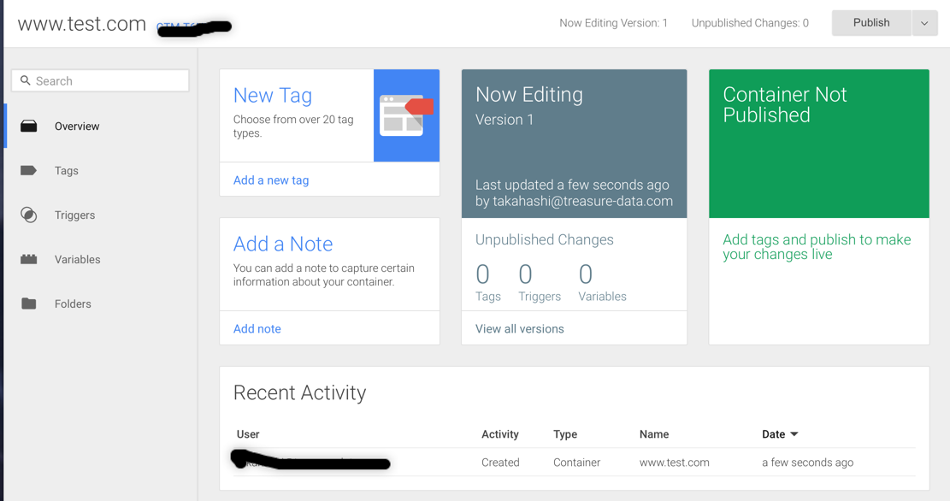The width and height of the screenshot is (950, 501).
Task: Click the New Tag illustration tile
Action: [406, 115]
